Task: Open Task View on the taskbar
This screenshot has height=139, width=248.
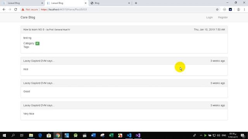Action: point(22,136)
